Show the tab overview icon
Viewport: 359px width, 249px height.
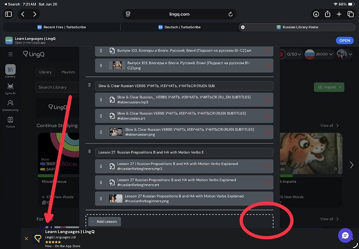click(351, 14)
